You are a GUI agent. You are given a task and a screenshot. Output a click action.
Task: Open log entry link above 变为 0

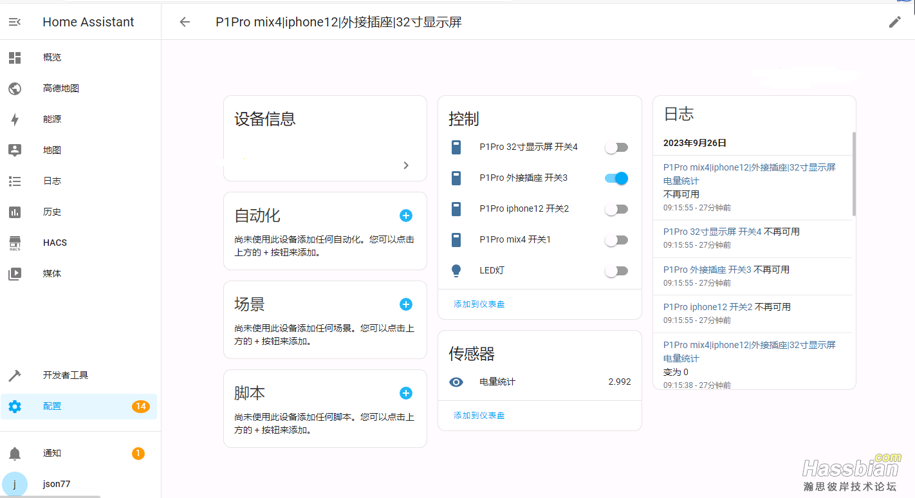pos(750,351)
